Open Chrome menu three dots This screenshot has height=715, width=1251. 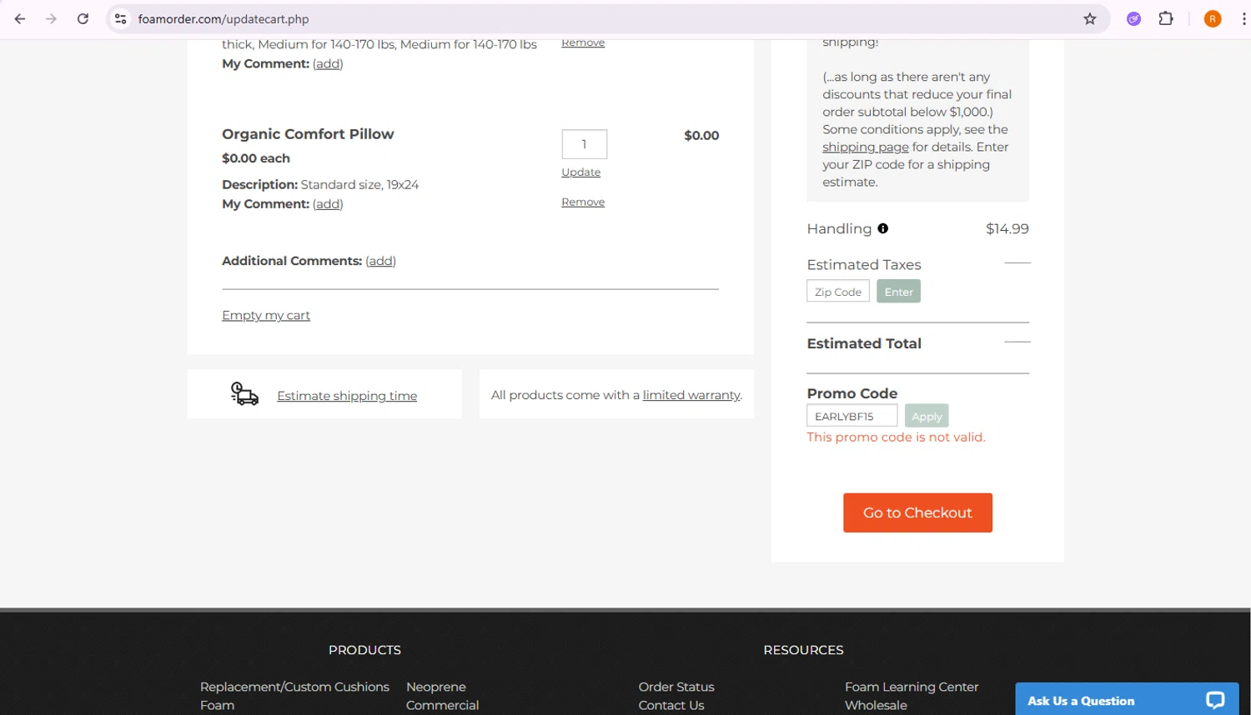(1243, 18)
